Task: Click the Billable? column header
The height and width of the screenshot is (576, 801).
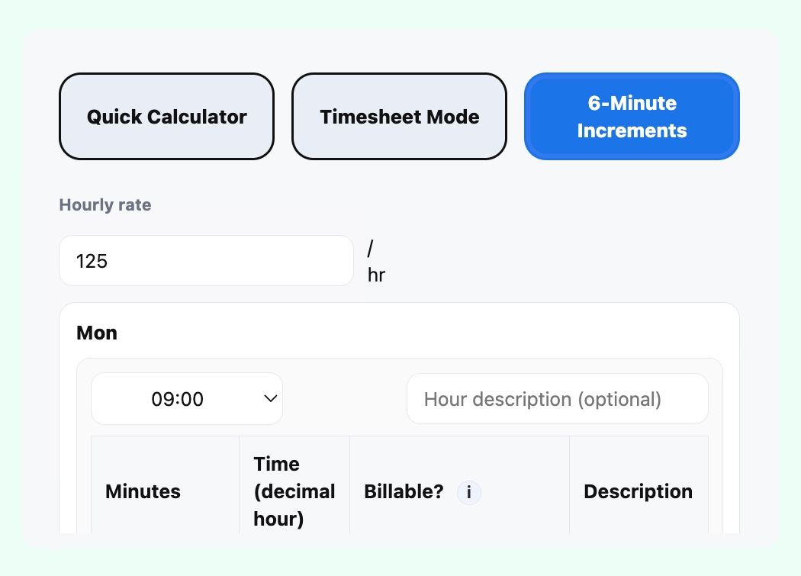Action: (404, 492)
